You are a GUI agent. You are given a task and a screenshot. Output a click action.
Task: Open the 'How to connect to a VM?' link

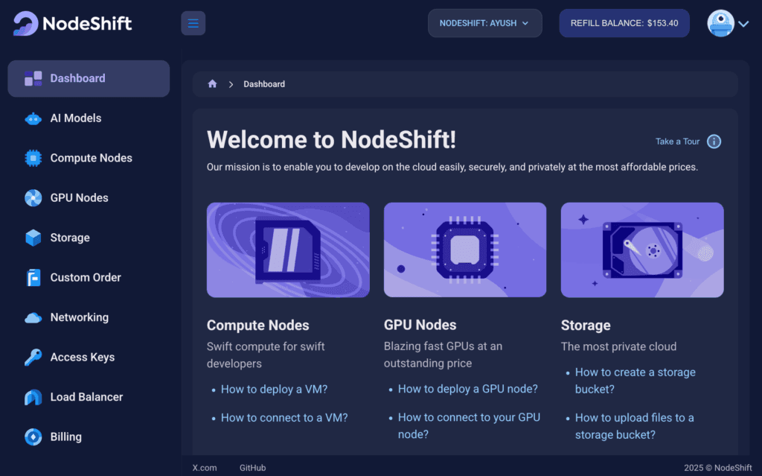pos(284,418)
